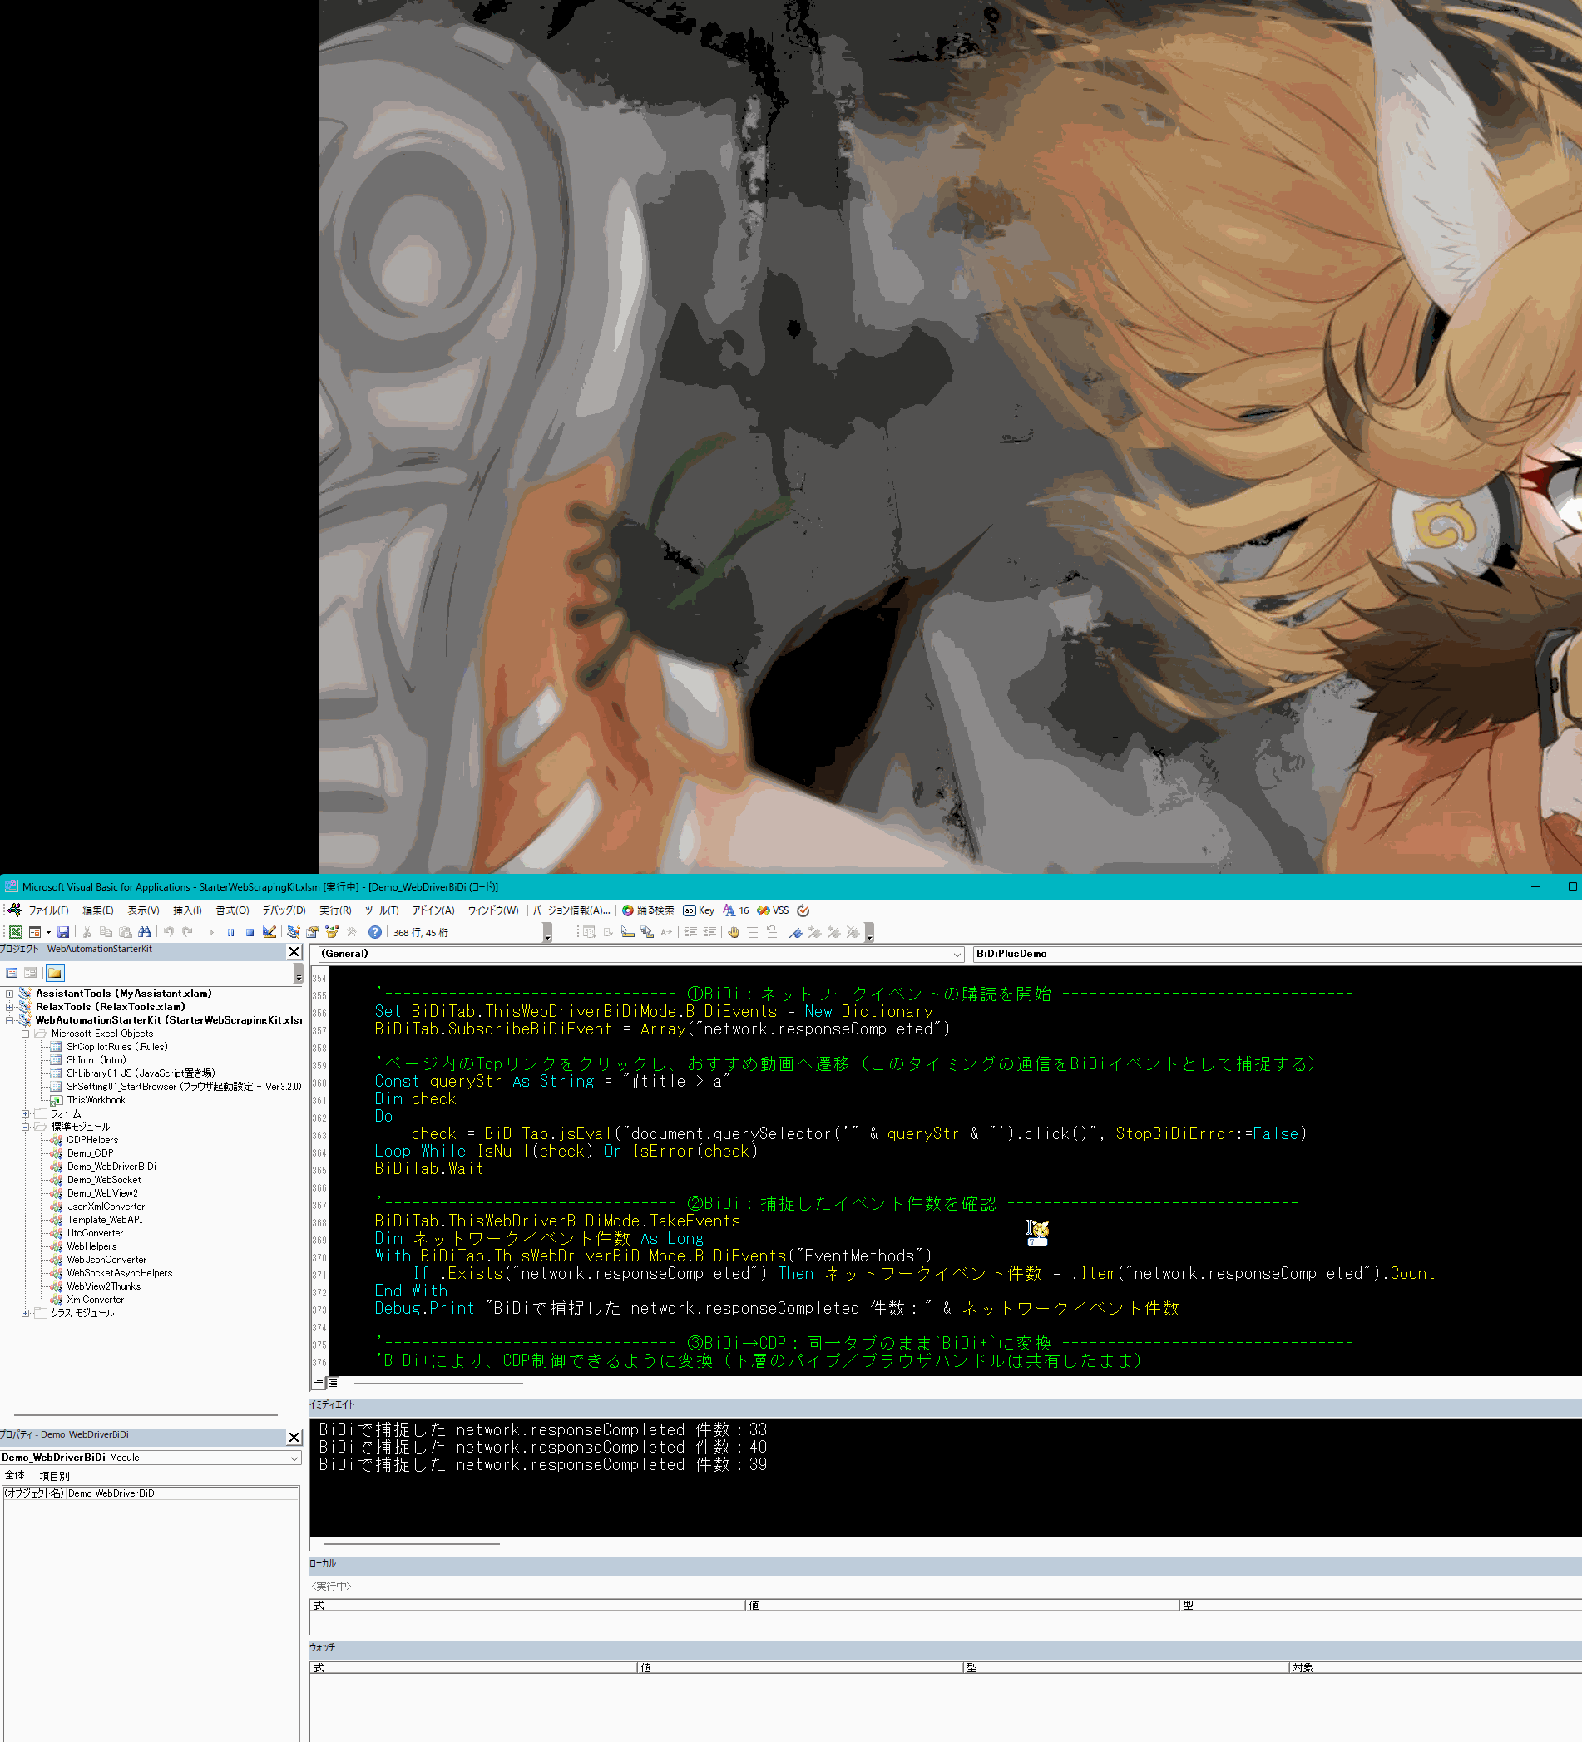
Task: Click the VSS toolbar button
Action: tap(773, 910)
